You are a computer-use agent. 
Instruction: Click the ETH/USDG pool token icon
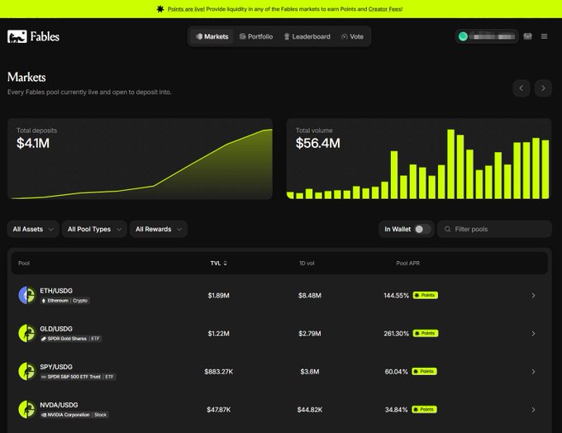point(27,295)
